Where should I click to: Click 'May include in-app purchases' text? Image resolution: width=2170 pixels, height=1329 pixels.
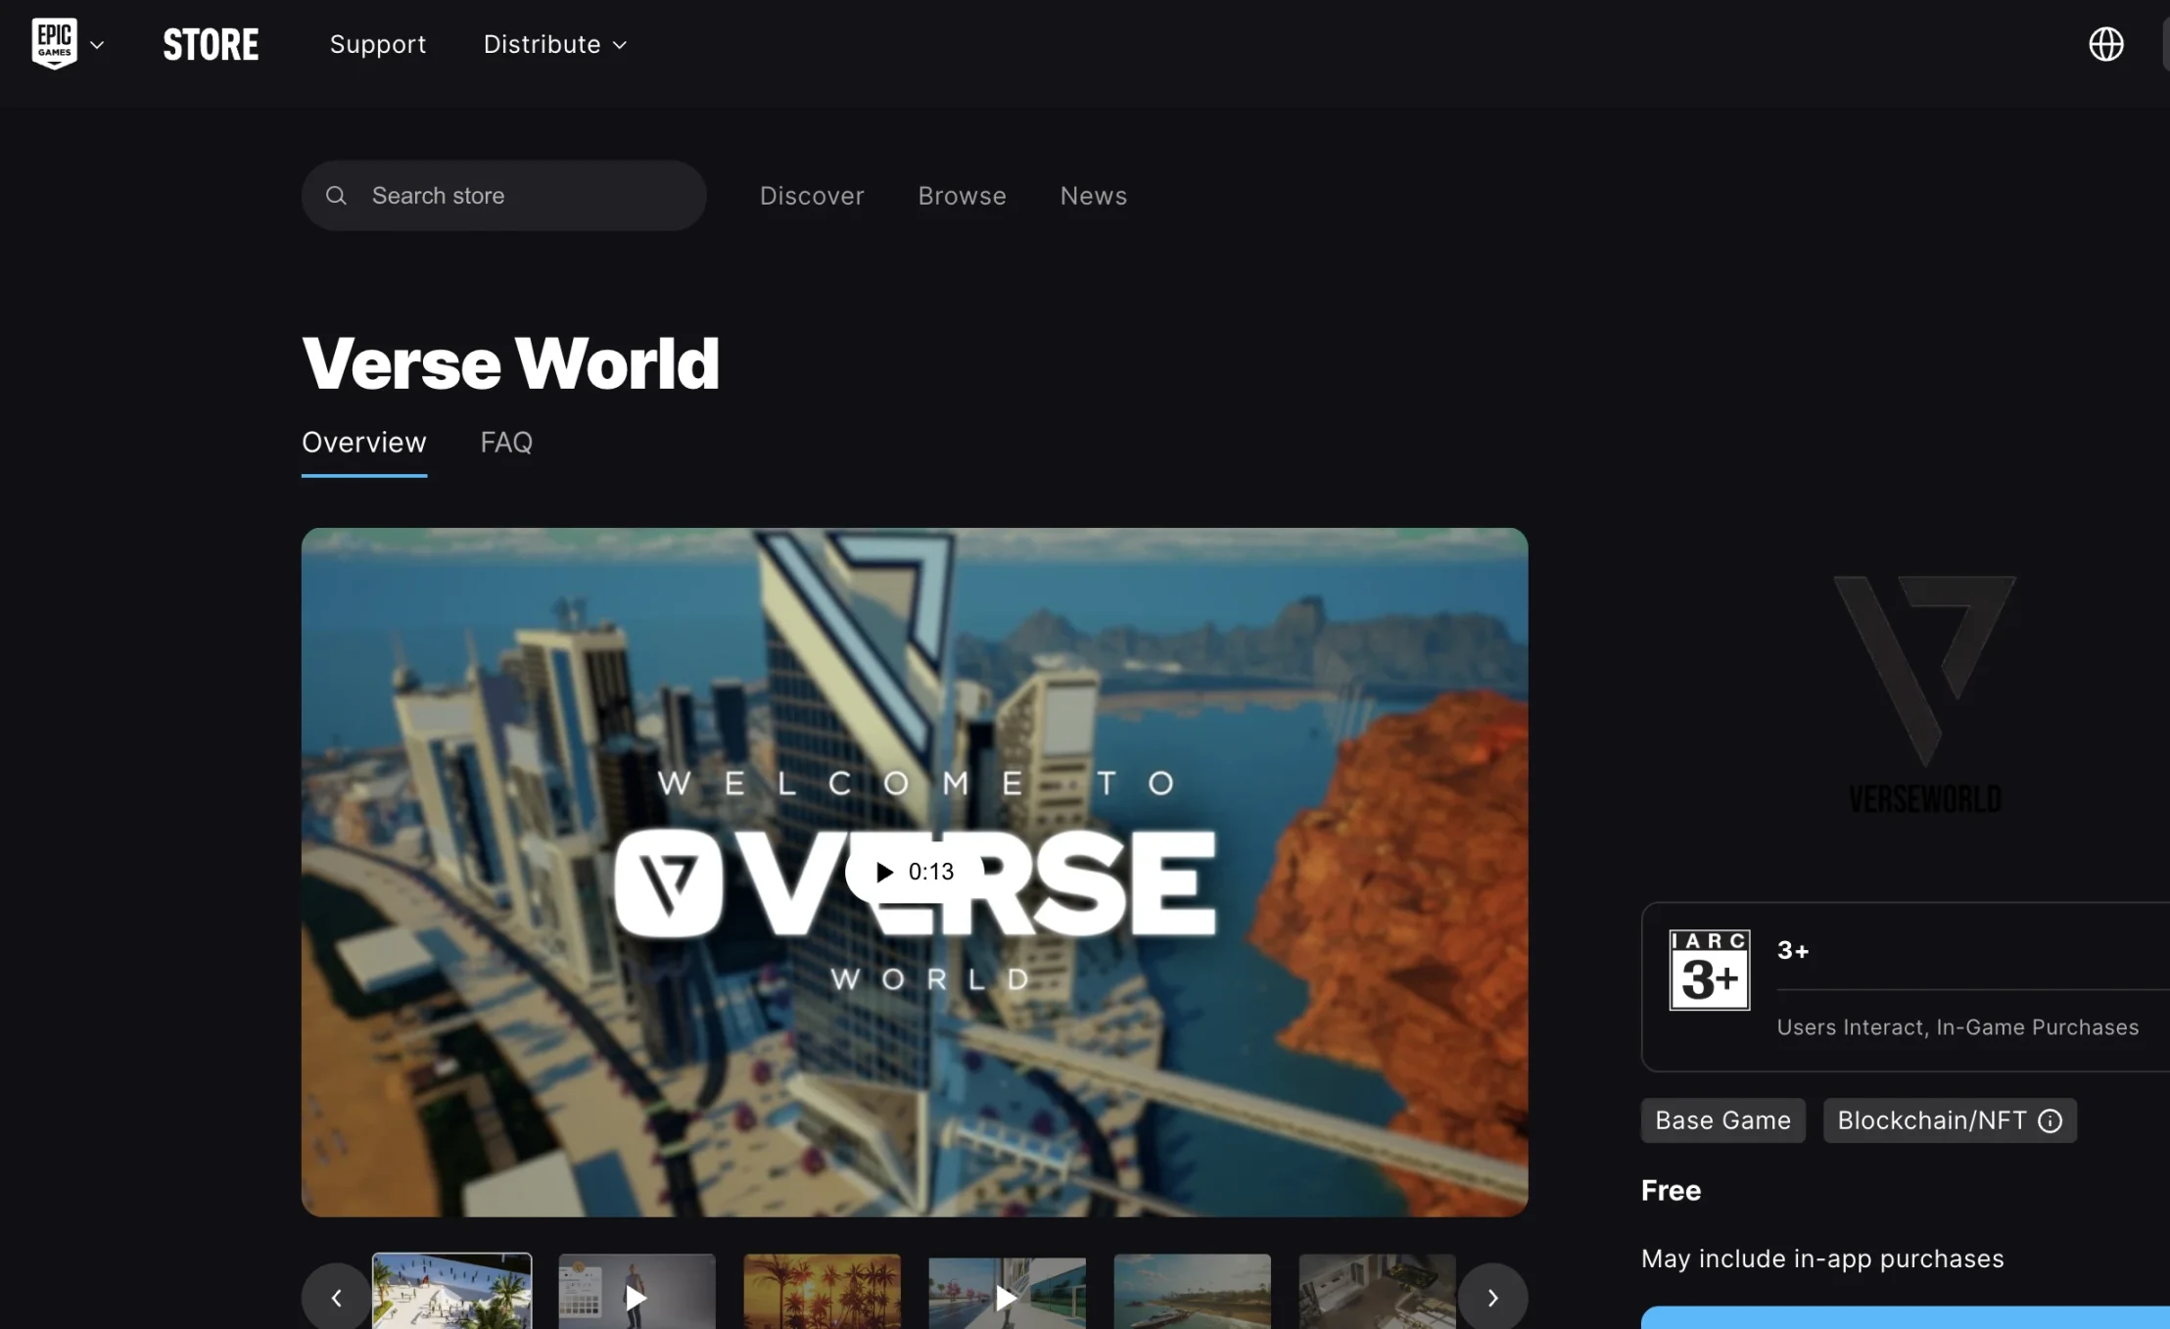pos(1822,1258)
